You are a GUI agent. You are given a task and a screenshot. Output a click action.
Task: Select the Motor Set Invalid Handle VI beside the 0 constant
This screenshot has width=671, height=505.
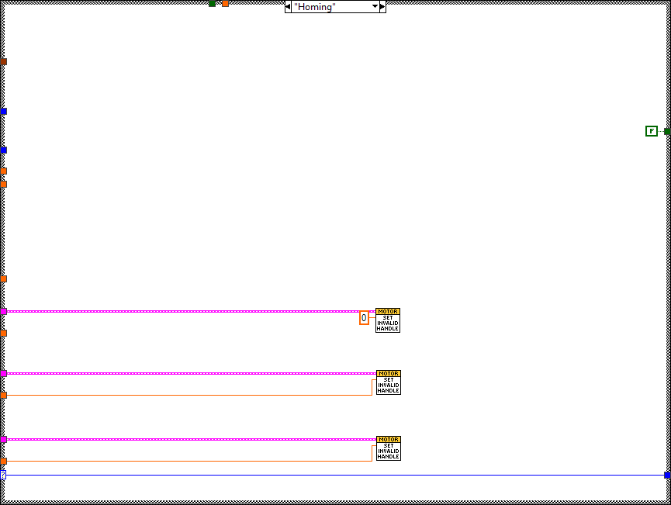[387, 320]
